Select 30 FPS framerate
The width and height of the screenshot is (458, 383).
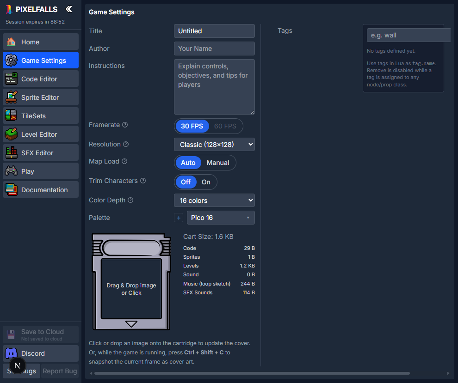(x=192, y=126)
